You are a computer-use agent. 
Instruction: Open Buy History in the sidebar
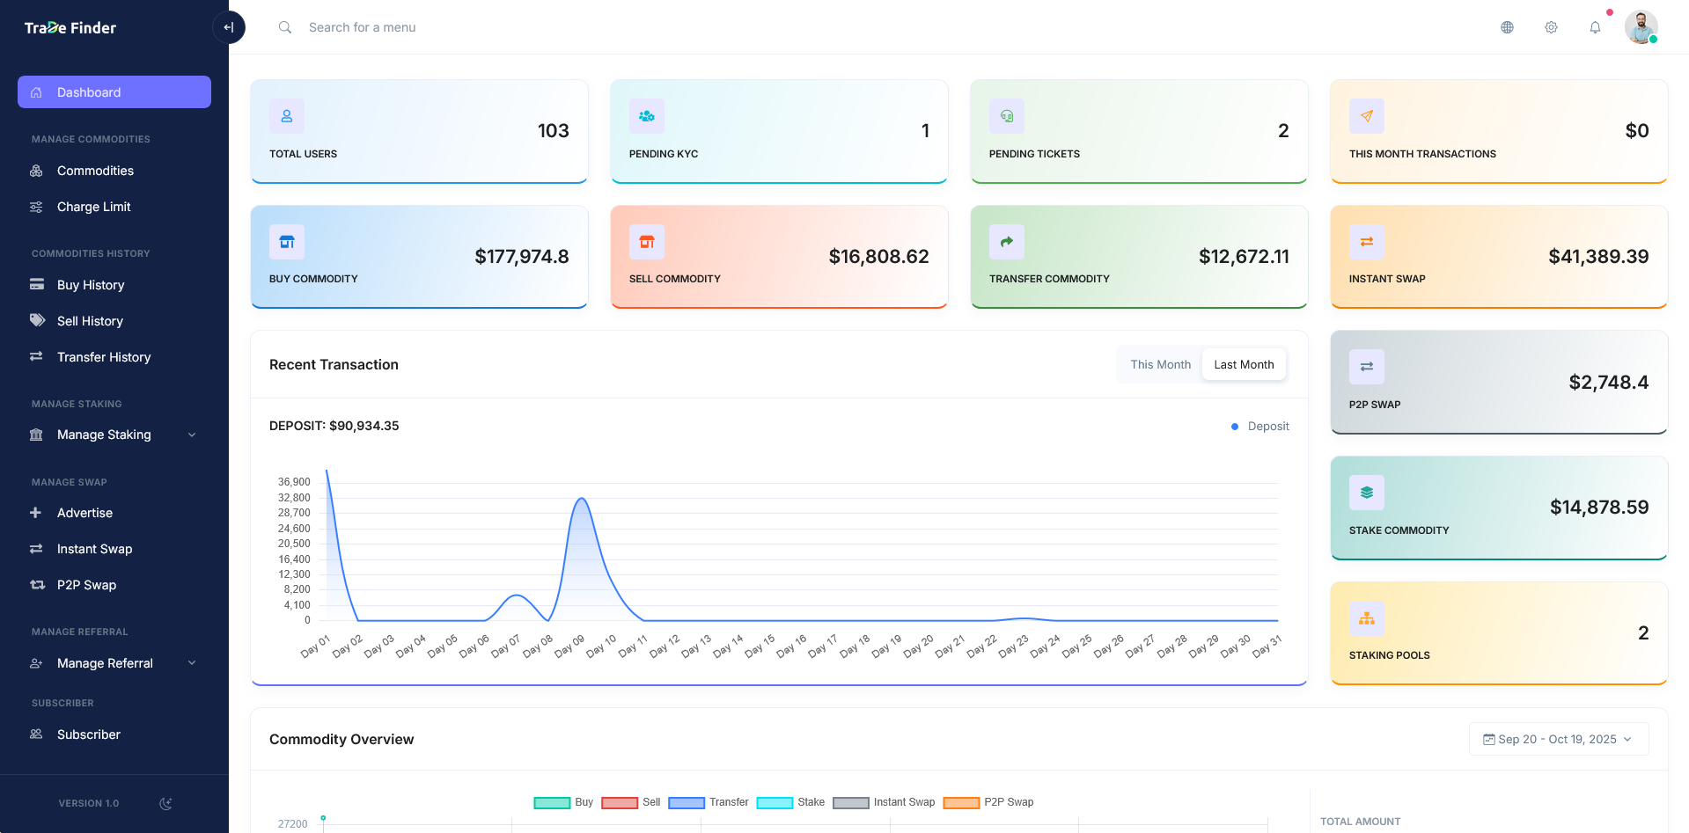[91, 285]
